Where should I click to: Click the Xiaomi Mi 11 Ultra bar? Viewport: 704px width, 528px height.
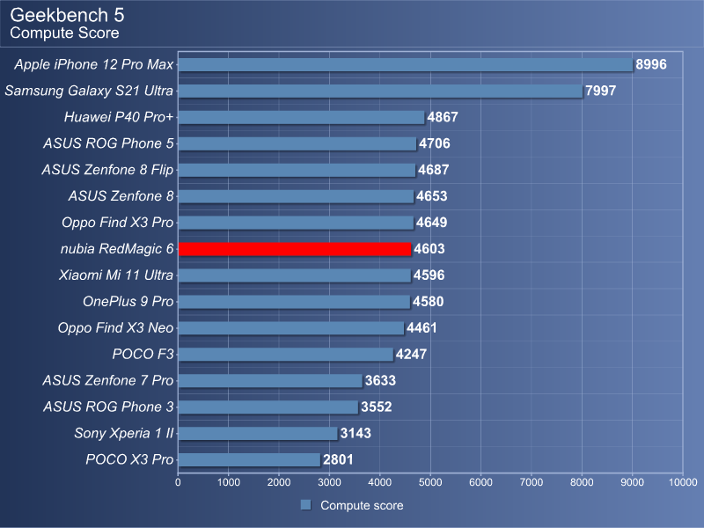click(x=295, y=275)
